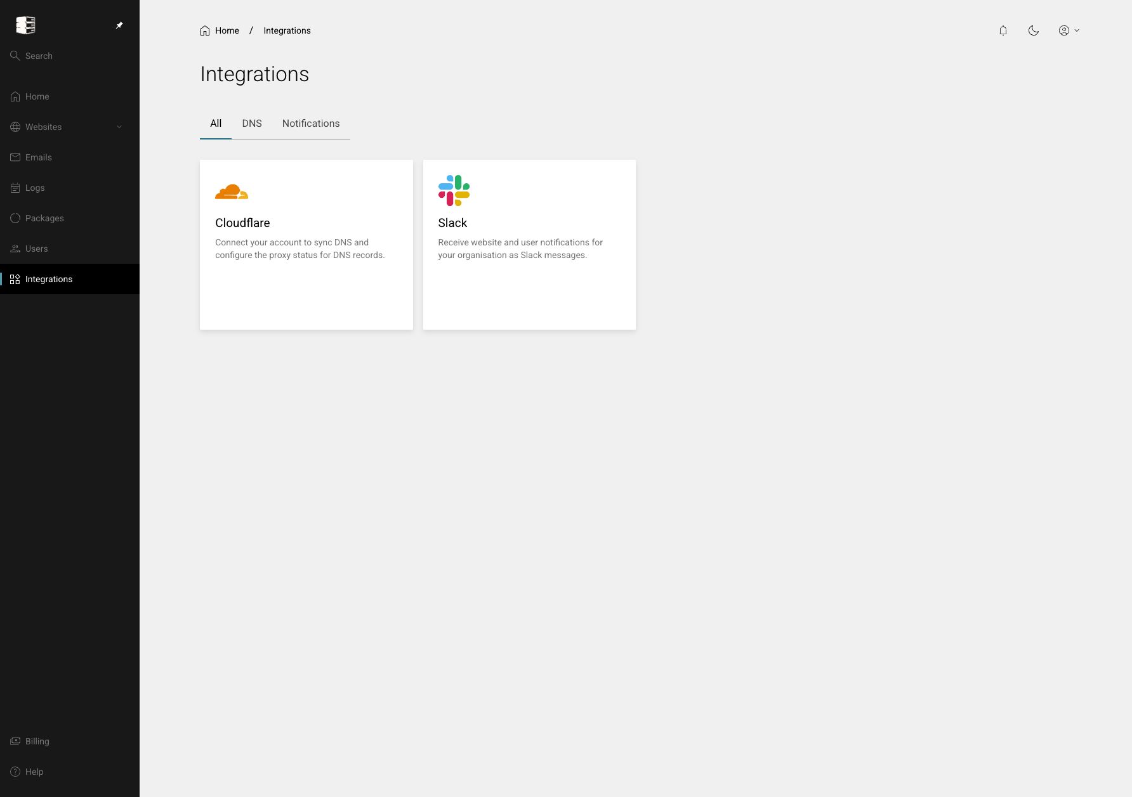
Task: Toggle the sidebar pin icon
Action: (x=119, y=25)
